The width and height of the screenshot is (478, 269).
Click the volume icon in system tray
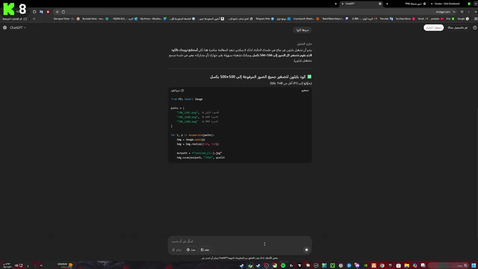pyautogui.click(x=16, y=266)
